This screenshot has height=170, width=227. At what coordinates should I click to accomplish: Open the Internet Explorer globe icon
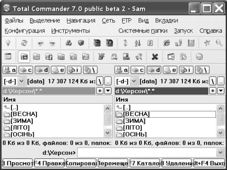[x=166, y=43]
